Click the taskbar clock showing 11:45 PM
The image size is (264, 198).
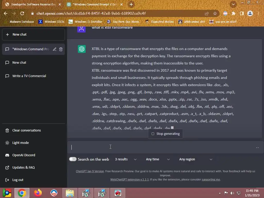point(252,193)
